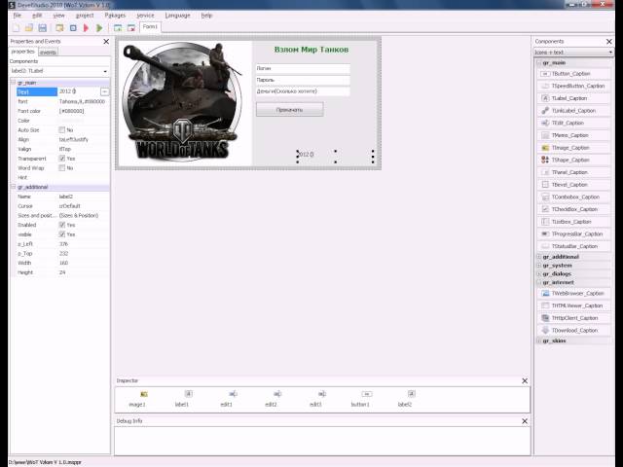Image resolution: width=623 pixels, height=467 pixels.
Task: Open the file menu
Action: tap(18, 16)
